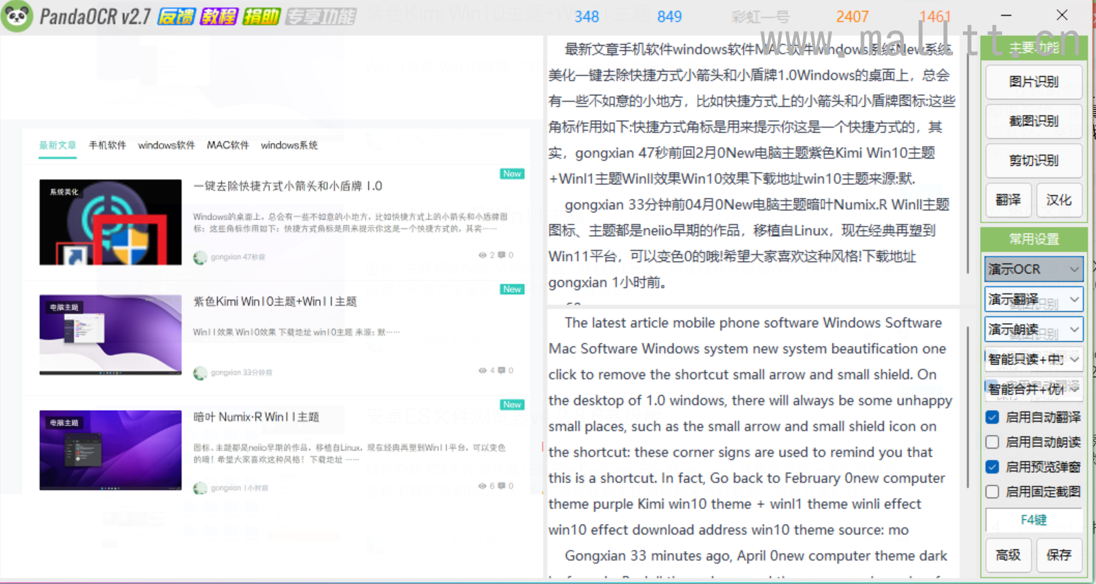
Task: Uncheck 启用预览弹窗 preview popup checkbox
Action: click(x=992, y=467)
